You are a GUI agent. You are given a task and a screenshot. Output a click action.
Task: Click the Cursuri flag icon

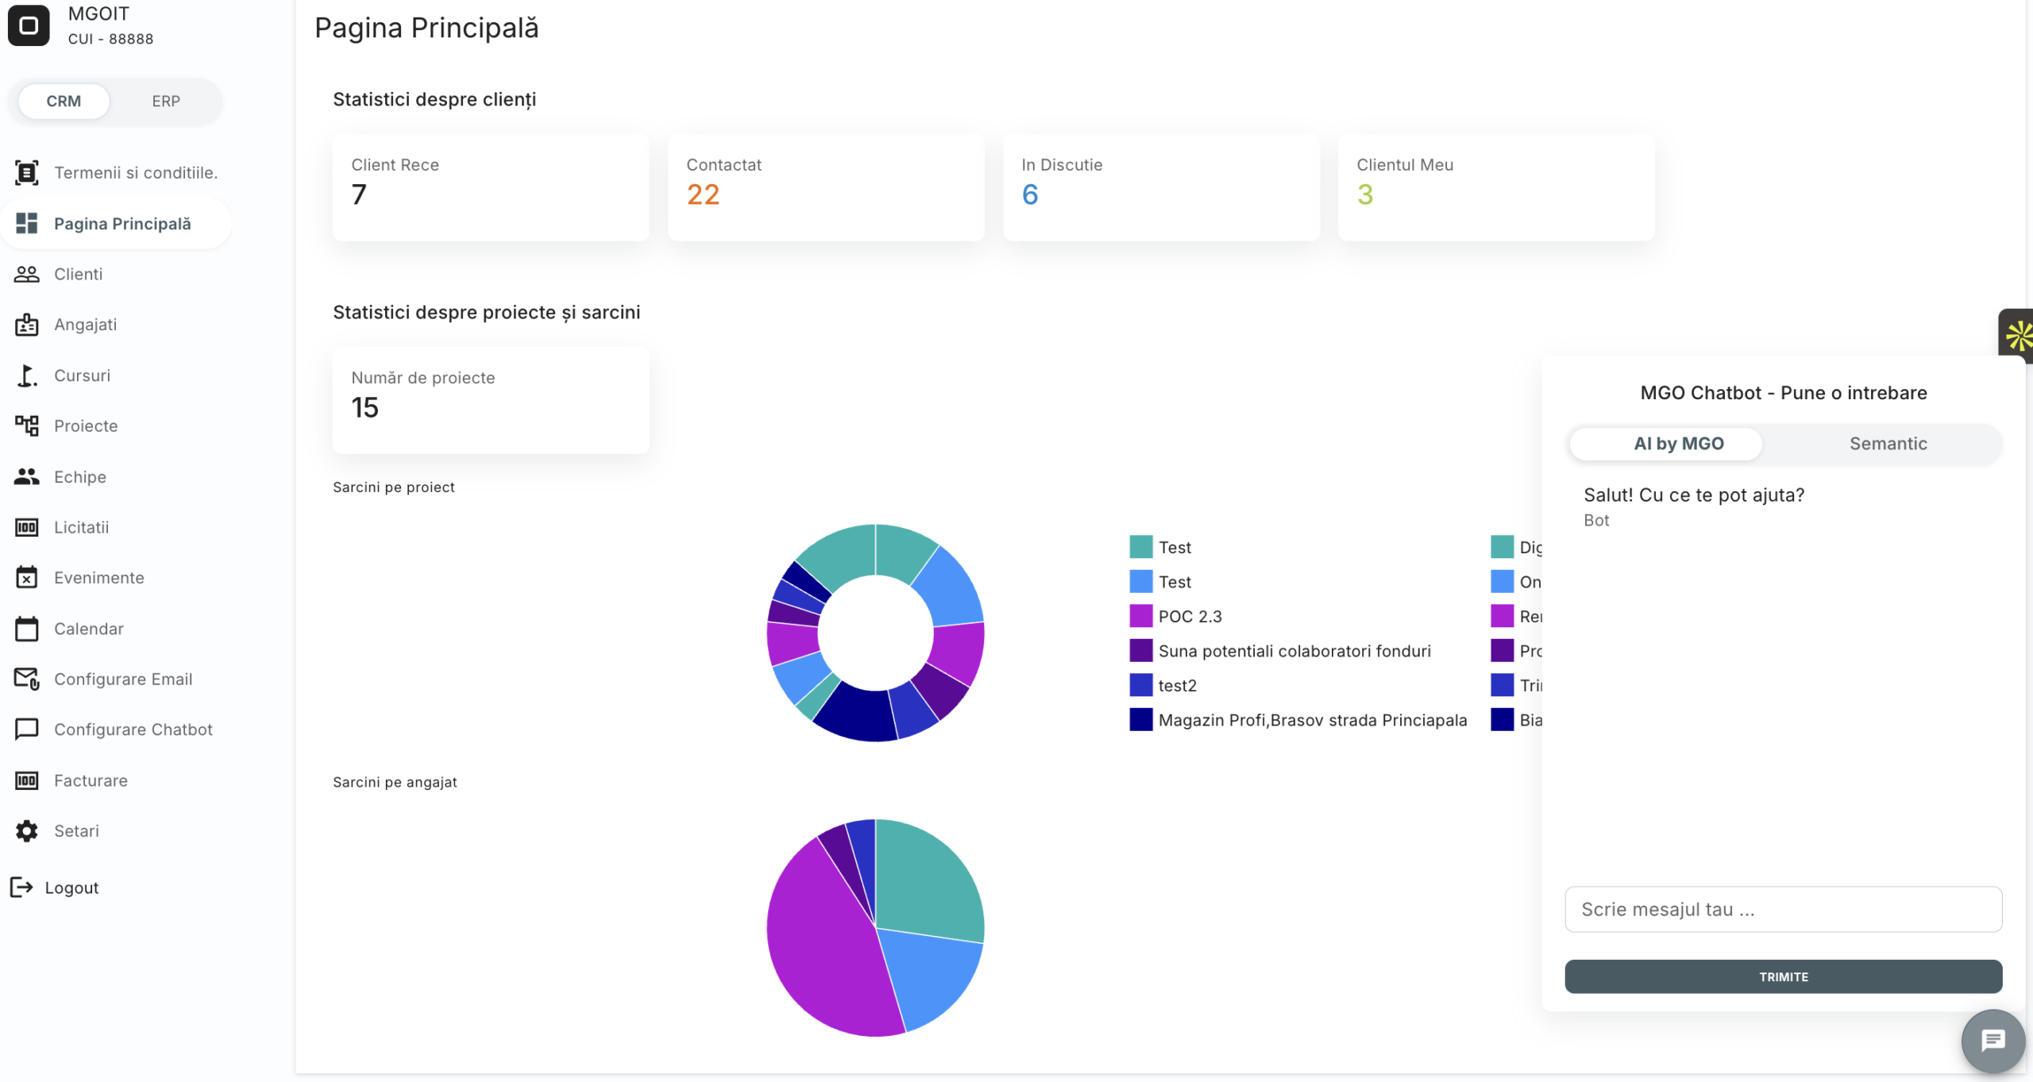[x=26, y=375]
